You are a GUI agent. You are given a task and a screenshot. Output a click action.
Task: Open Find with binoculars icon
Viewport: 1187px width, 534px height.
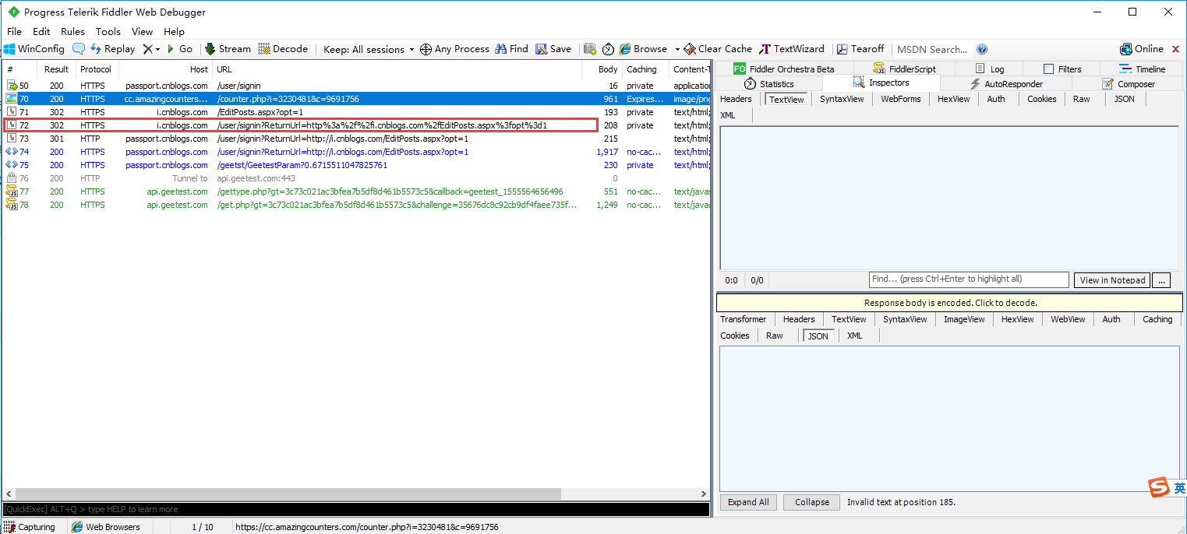click(x=511, y=49)
